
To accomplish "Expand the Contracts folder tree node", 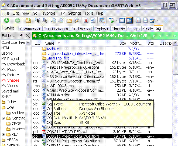I will point(3,118).
